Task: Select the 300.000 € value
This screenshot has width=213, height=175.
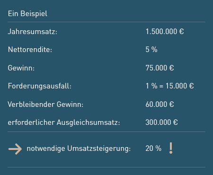Action: pos(161,122)
